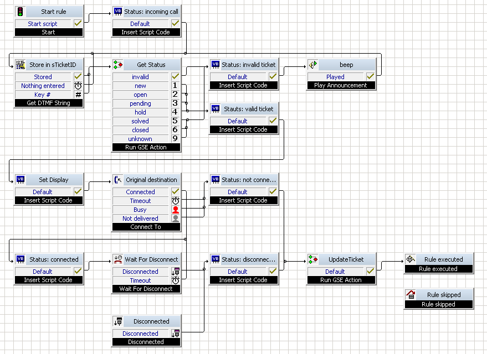487x354 pixels.
Task: Select the Get Status GSE action icon
Action: point(117,65)
